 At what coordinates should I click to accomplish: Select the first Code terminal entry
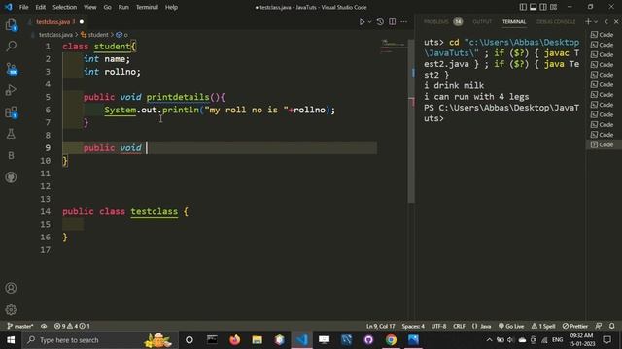603,35
